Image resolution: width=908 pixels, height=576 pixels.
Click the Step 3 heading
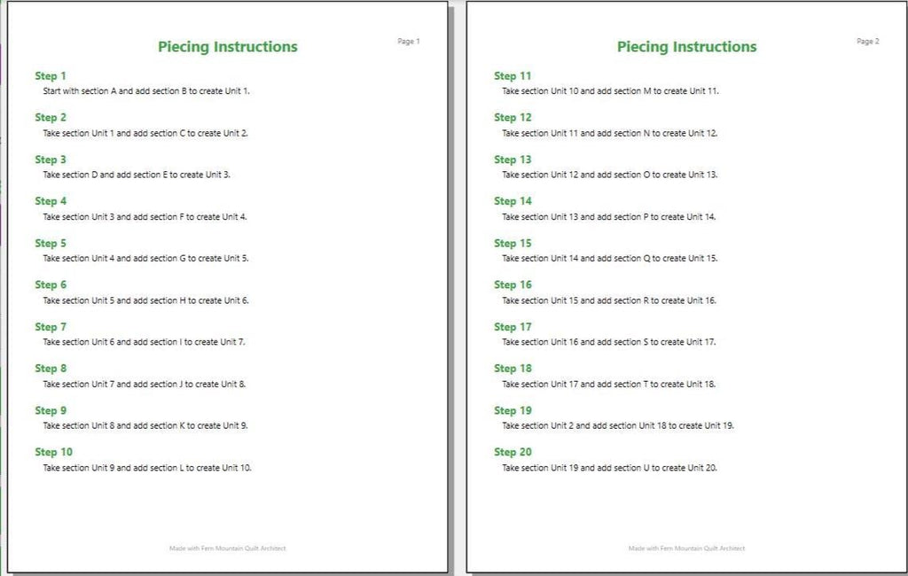pyautogui.click(x=51, y=160)
